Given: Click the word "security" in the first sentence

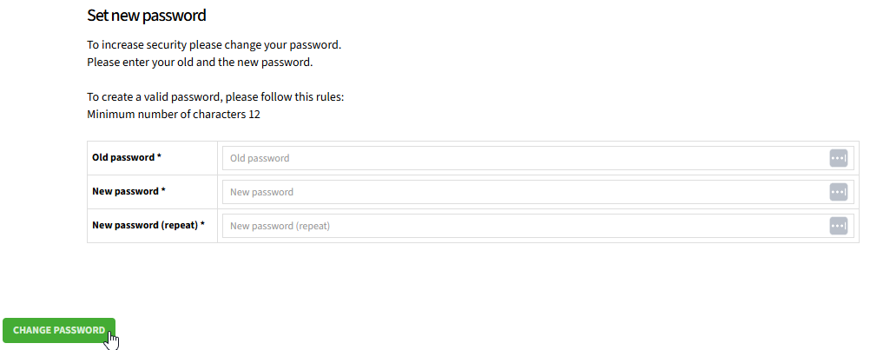Looking at the screenshot, I should tap(167, 45).
